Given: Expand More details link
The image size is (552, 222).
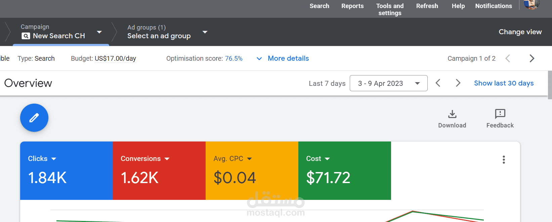Looking at the screenshot, I should 288,58.
